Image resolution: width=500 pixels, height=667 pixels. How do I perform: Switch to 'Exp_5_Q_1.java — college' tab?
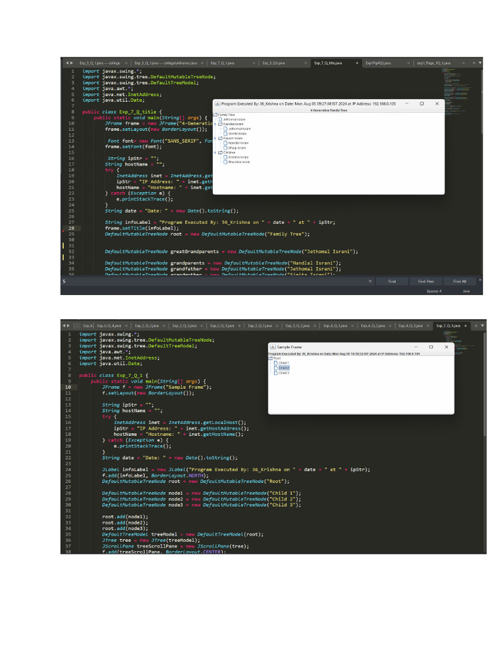click(100, 63)
